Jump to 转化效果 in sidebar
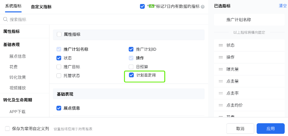Image resolution: width=288 pixels, height=136 pixels. [18, 77]
